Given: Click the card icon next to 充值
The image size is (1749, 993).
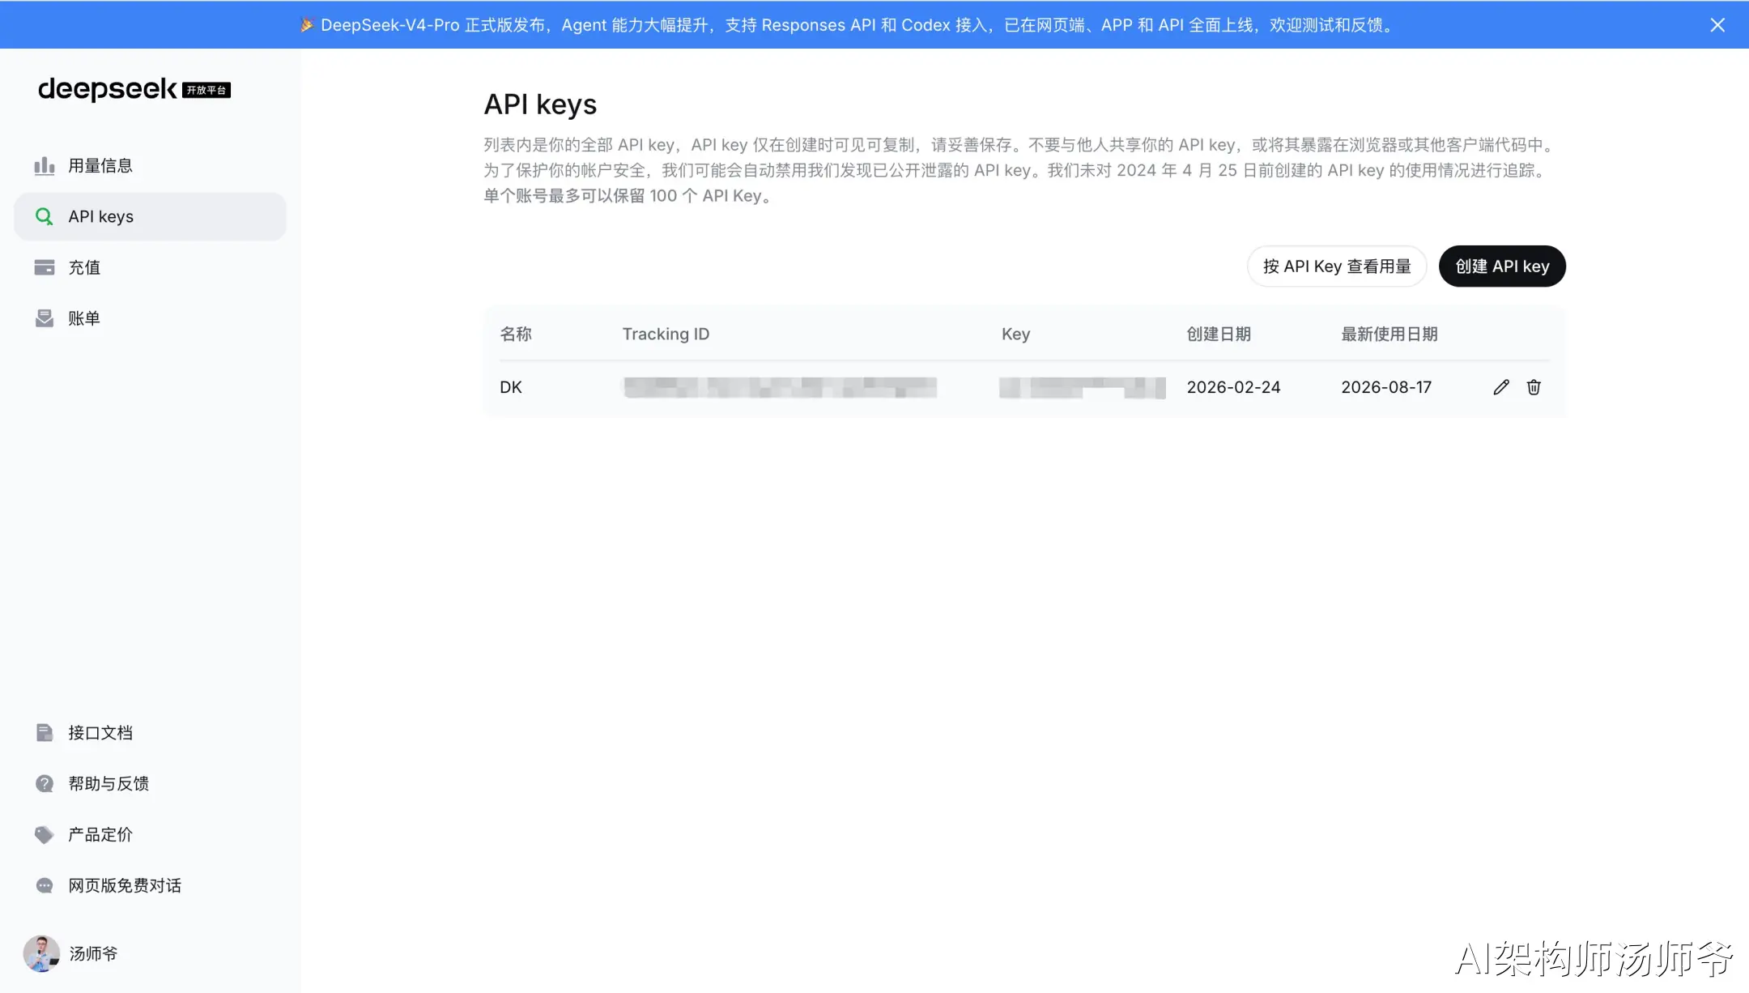Looking at the screenshot, I should pyautogui.click(x=45, y=267).
